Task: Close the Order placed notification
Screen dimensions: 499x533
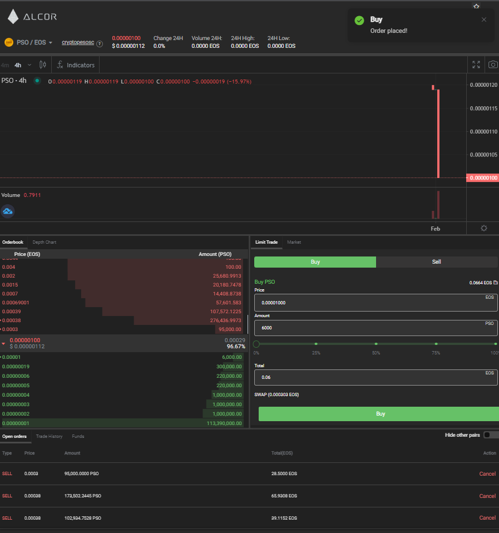Action: [x=484, y=19]
